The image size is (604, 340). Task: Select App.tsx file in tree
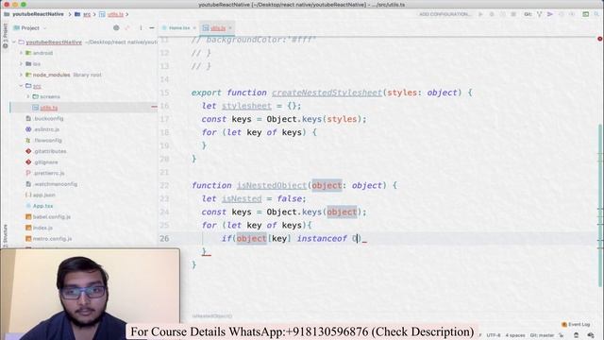tap(42, 206)
